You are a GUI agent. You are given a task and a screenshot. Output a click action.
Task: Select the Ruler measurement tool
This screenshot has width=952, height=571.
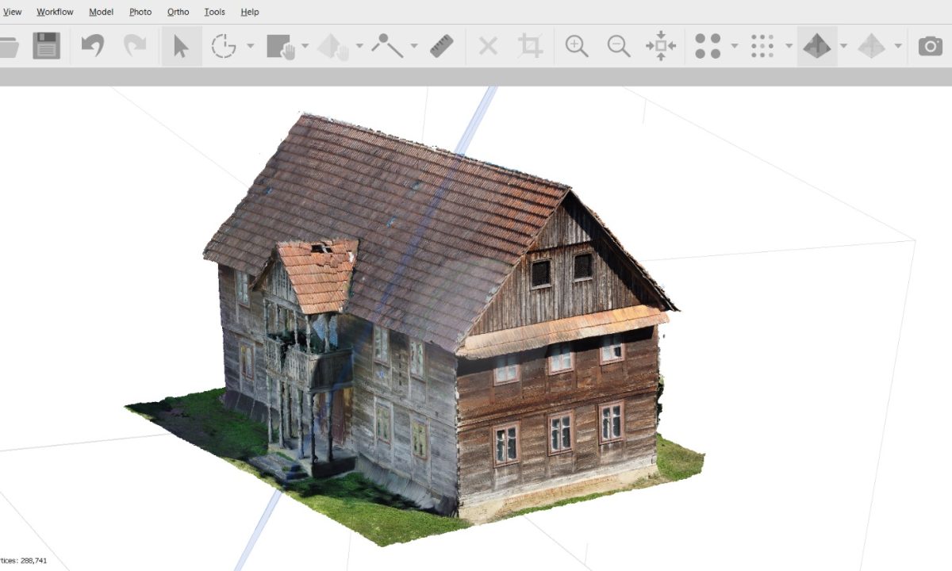tap(441, 46)
